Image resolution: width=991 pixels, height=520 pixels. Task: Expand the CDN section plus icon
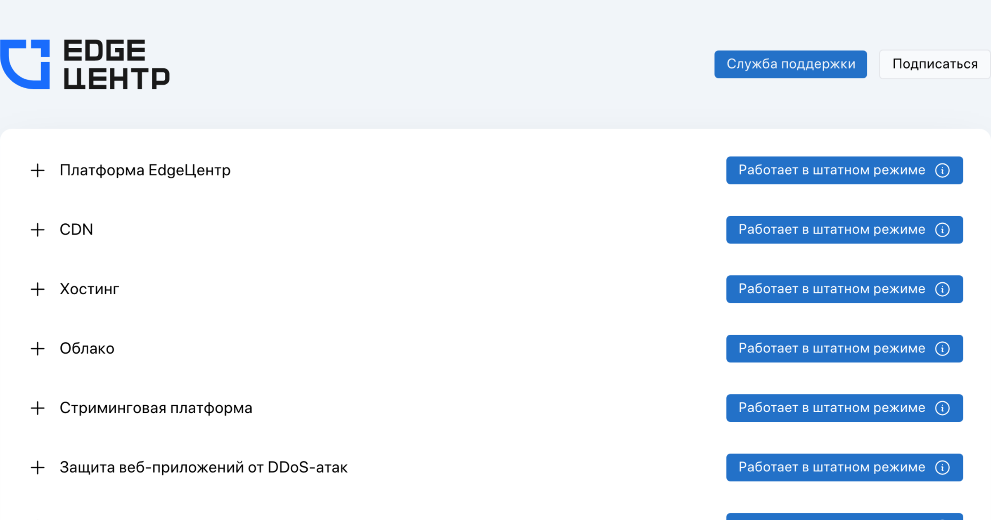38,230
